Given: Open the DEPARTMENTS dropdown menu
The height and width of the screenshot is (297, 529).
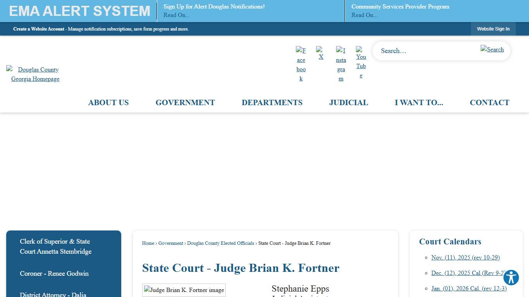Looking at the screenshot, I should (x=272, y=102).
